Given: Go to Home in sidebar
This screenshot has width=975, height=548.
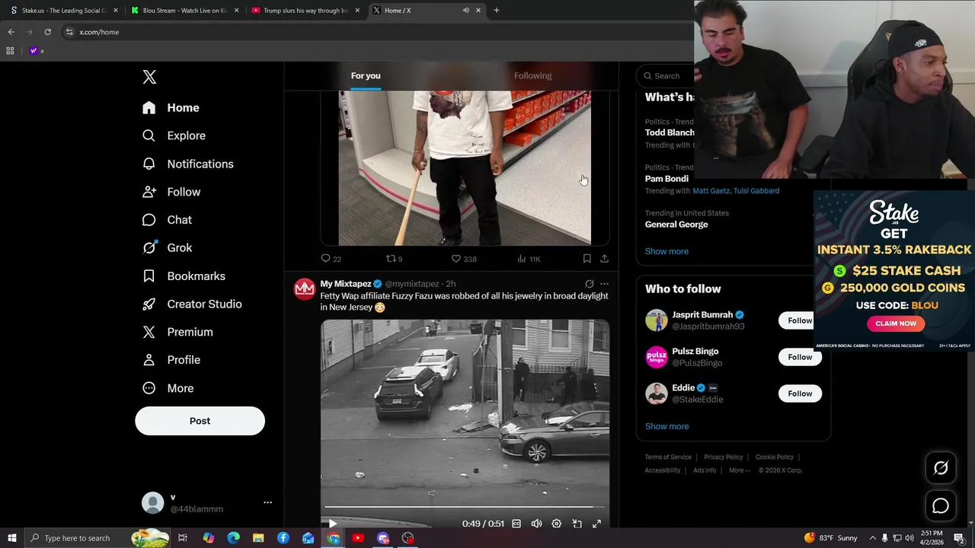Looking at the screenshot, I should point(171,107).
